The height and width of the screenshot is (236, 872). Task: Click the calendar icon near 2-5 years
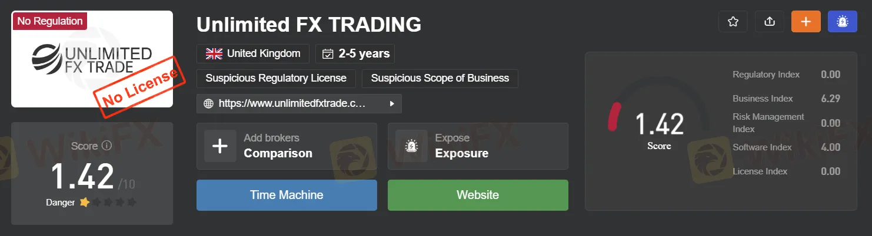point(328,54)
